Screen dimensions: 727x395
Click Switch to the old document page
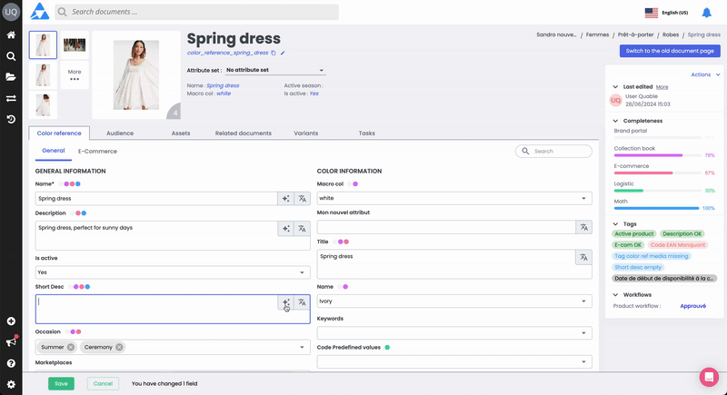[670, 52]
